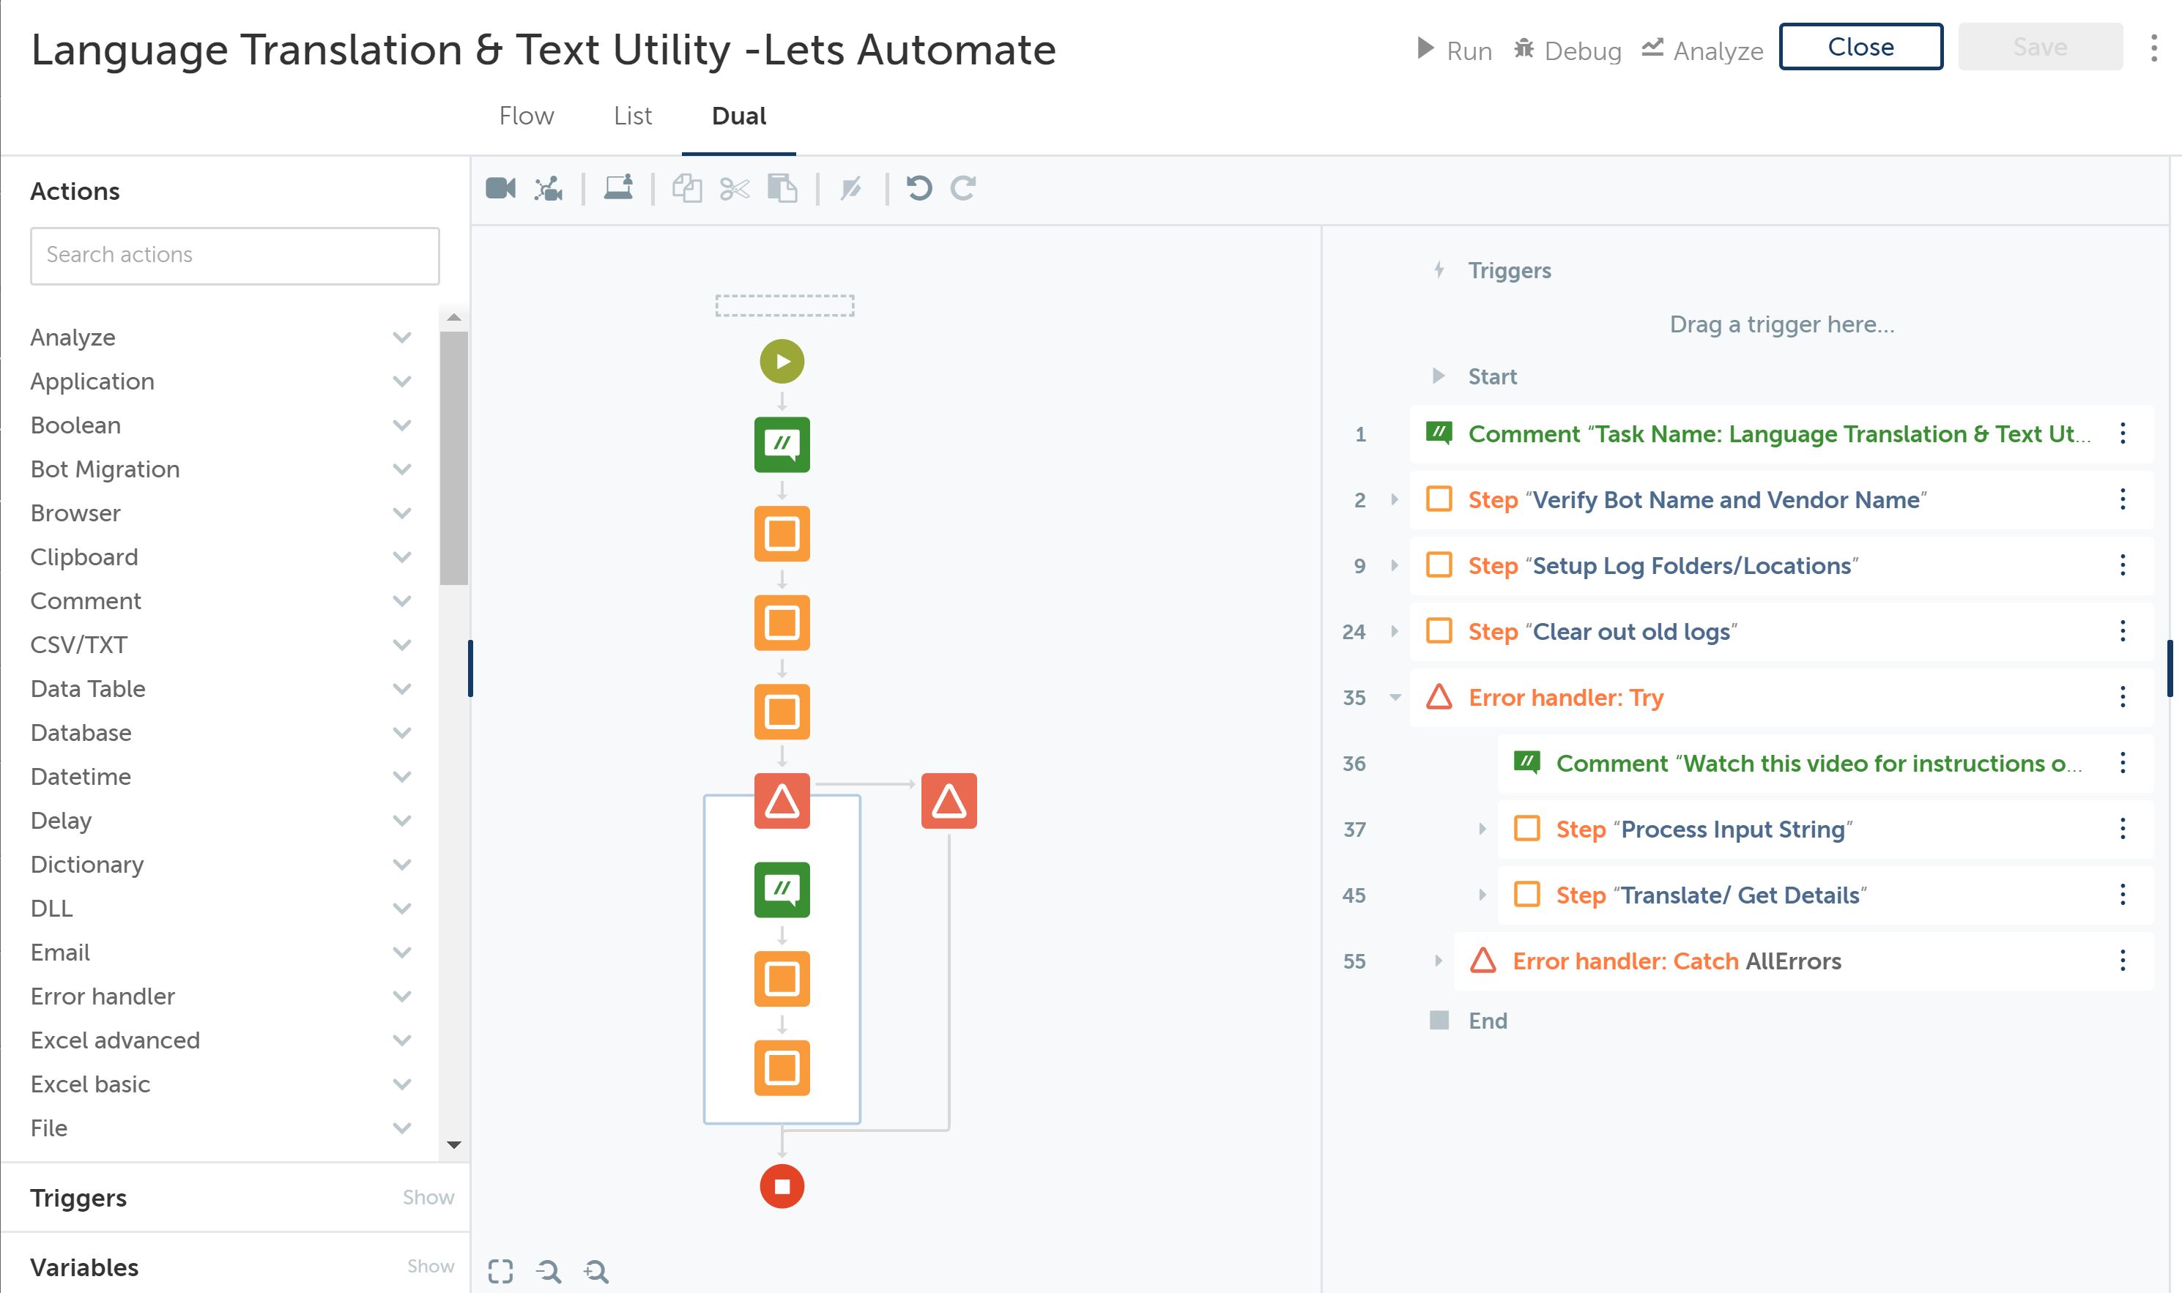
Task: Click fit-to-screen icon at canvas bottom
Action: (x=500, y=1271)
